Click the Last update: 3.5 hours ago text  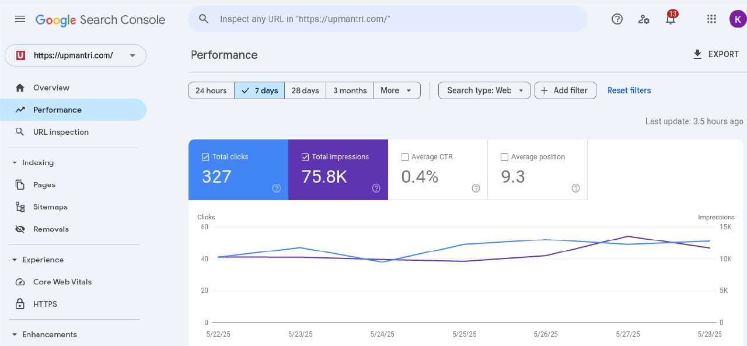click(x=694, y=121)
